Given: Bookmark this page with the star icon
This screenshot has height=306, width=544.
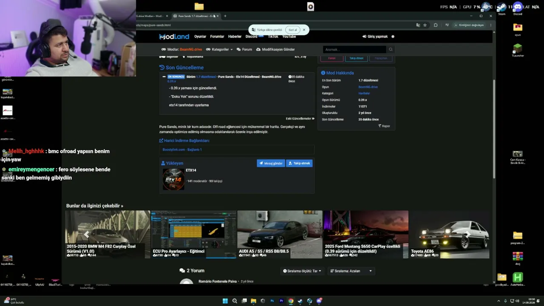Looking at the screenshot, I should (425, 25).
